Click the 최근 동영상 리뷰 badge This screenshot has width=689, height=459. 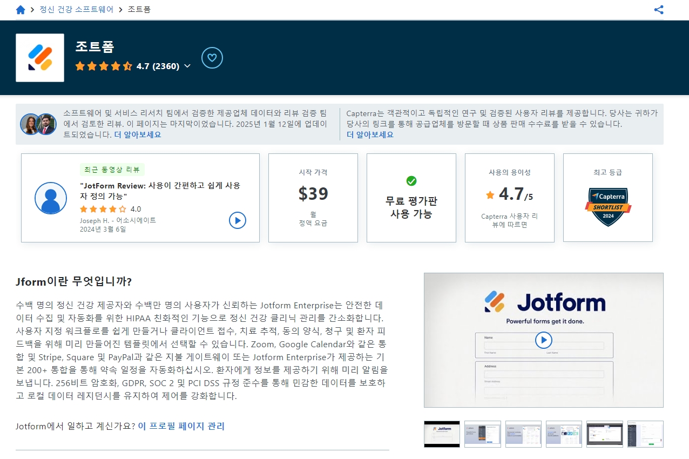(112, 170)
